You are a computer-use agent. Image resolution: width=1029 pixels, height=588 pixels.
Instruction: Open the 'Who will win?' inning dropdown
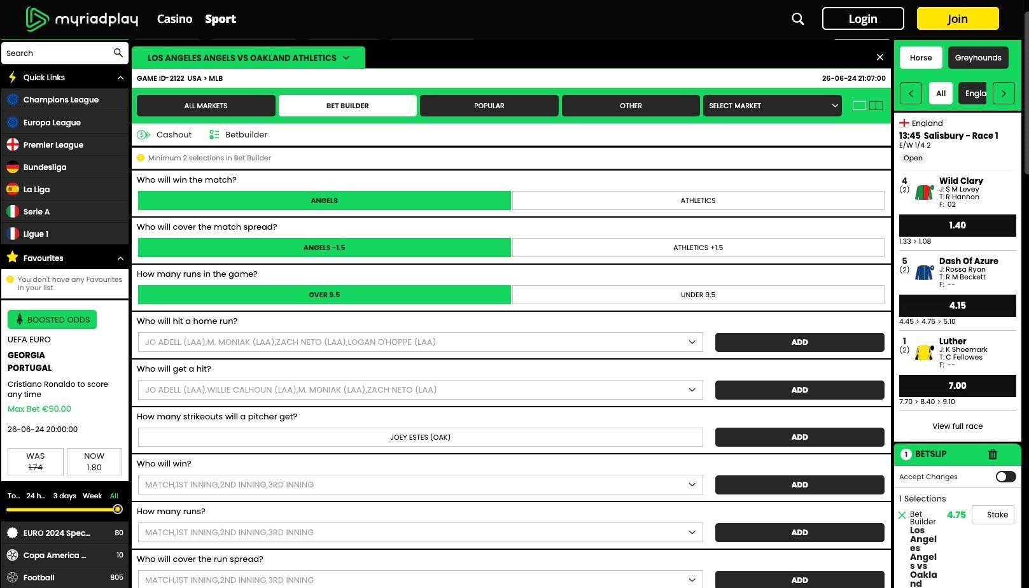pyautogui.click(x=420, y=484)
